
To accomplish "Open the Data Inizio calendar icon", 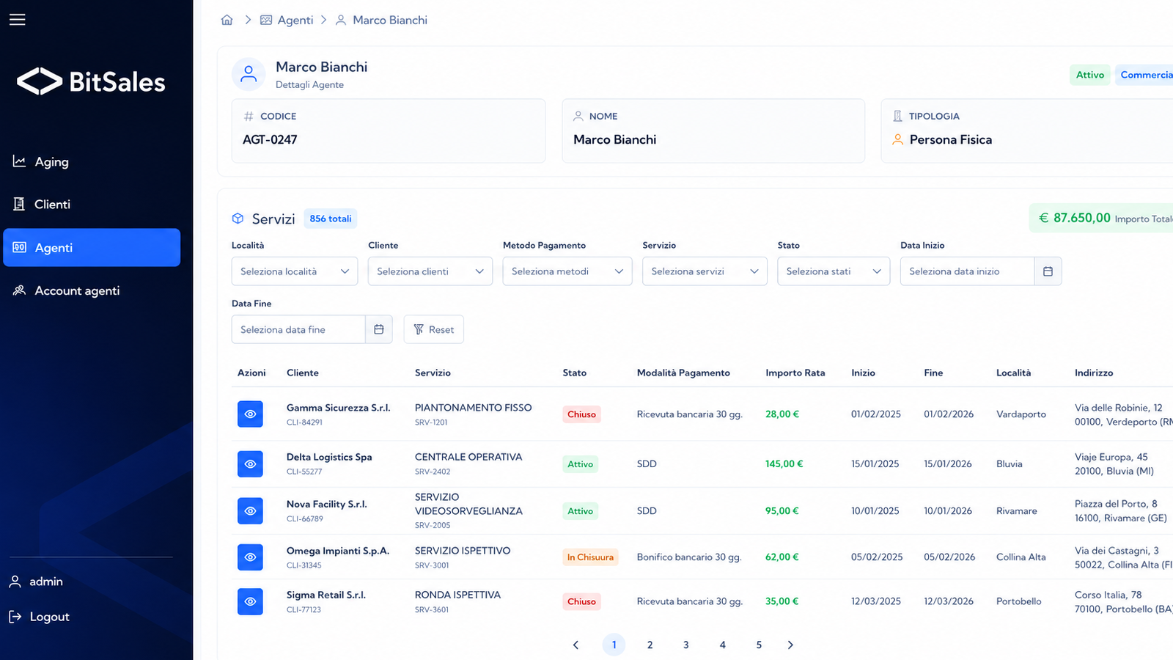I will [1048, 271].
